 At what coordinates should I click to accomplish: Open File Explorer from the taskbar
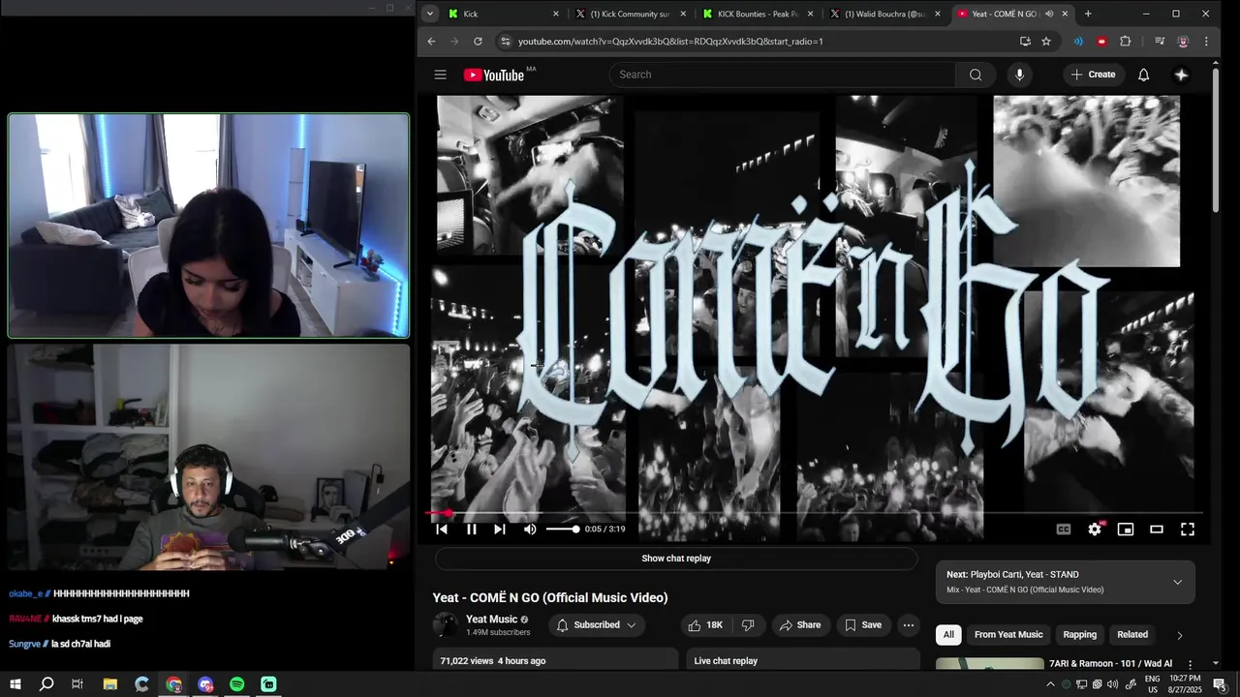click(110, 684)
